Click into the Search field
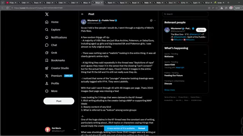 185,14
